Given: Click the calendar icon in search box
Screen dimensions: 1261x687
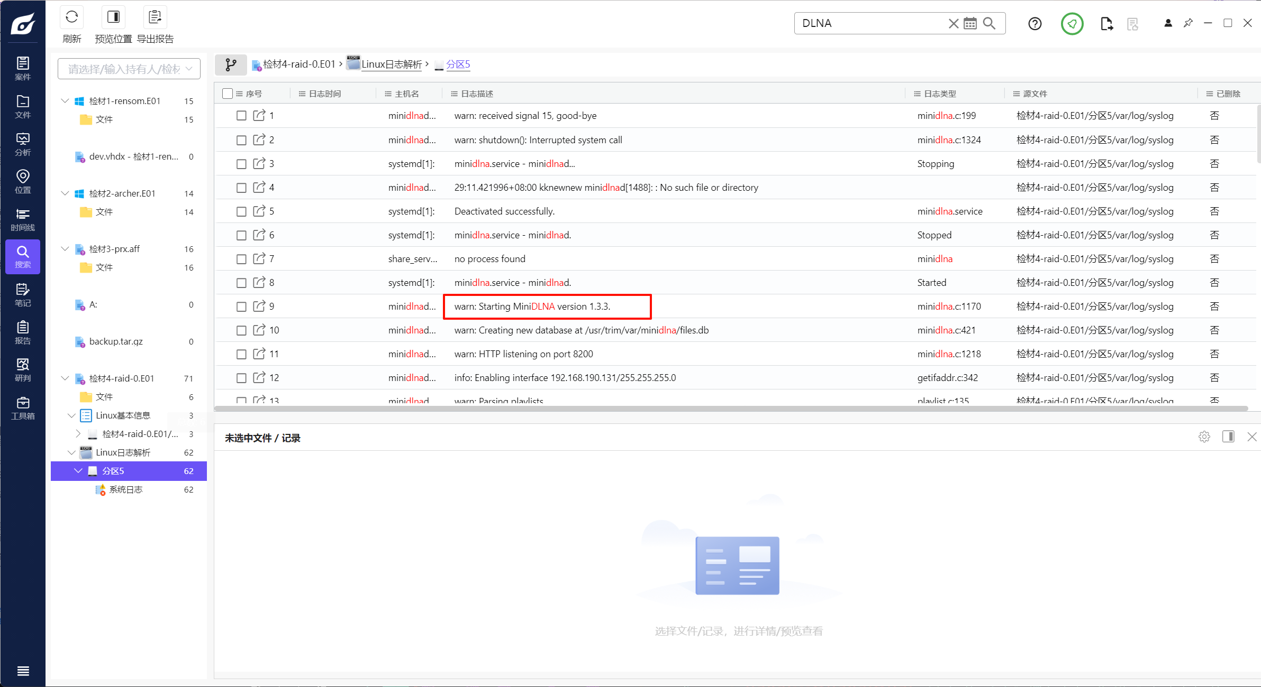Looking at the screenshot, I should [970, 23].
